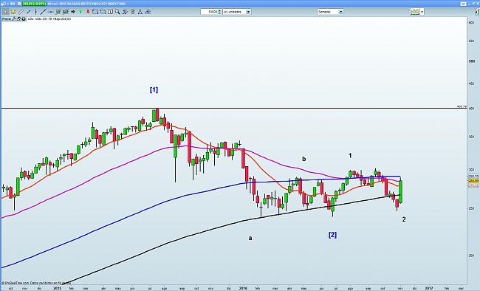Click the yellow icon next to the cursor tool
The height and width of the screenshot is (291, 480).
pyautogui.click(x=13, y=12)
